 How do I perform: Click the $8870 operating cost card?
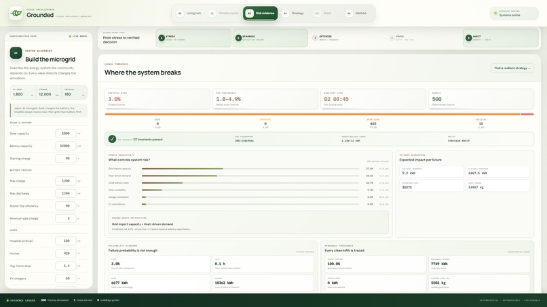click(432, 186)
